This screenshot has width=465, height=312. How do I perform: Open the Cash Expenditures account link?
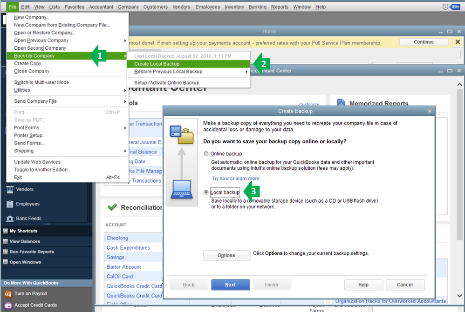(x=129, y=248)
